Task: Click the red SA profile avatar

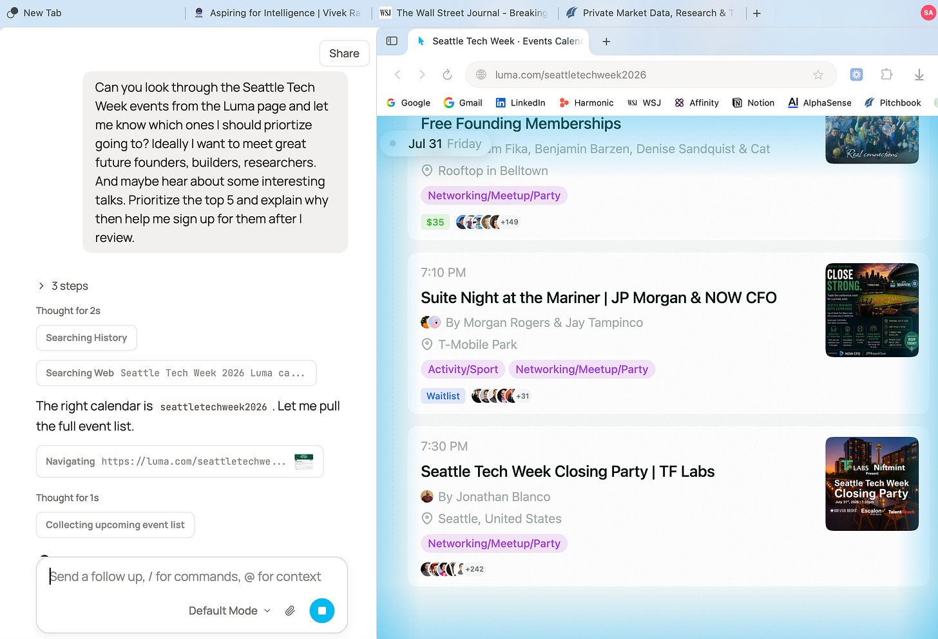Action: coord(928,13)
